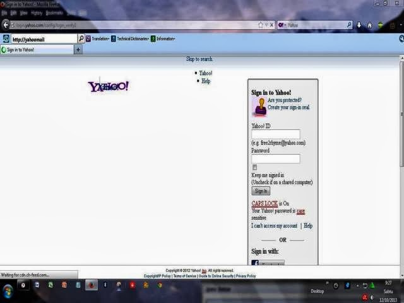Open the address bar history dropdown arrow

266,25
